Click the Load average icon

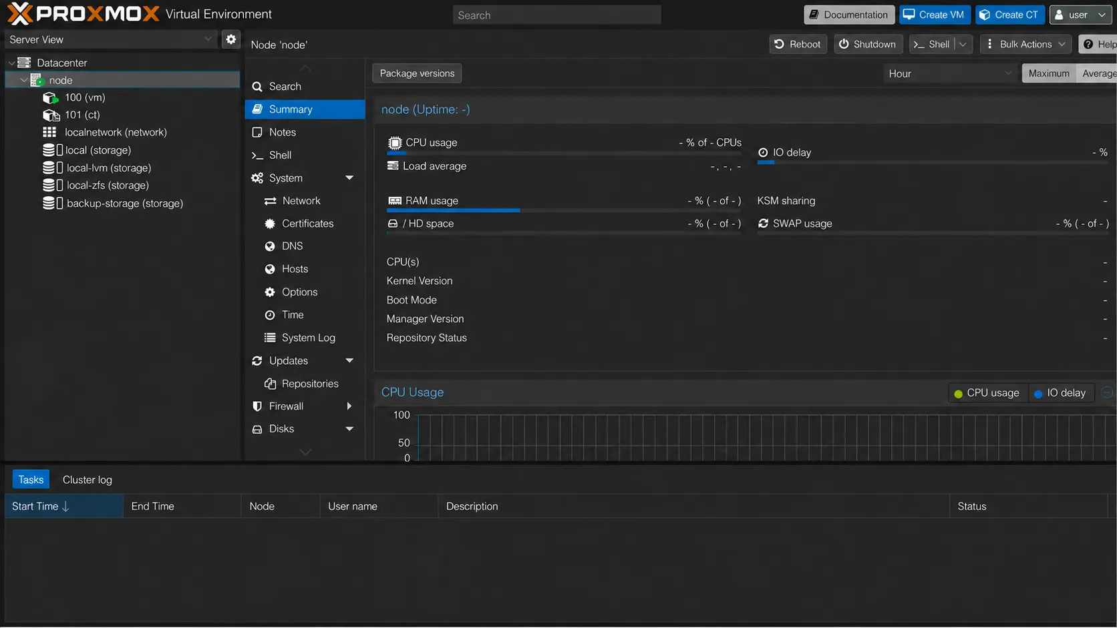tap(393, 166)
